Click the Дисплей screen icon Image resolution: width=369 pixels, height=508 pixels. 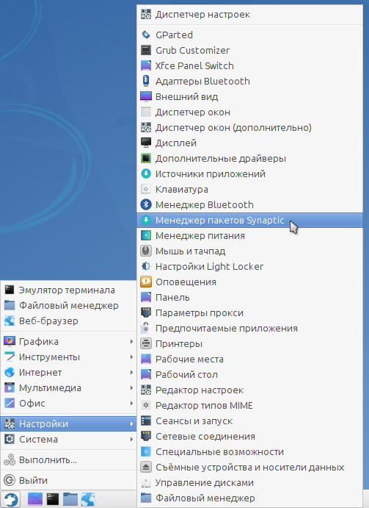[146, 143]
